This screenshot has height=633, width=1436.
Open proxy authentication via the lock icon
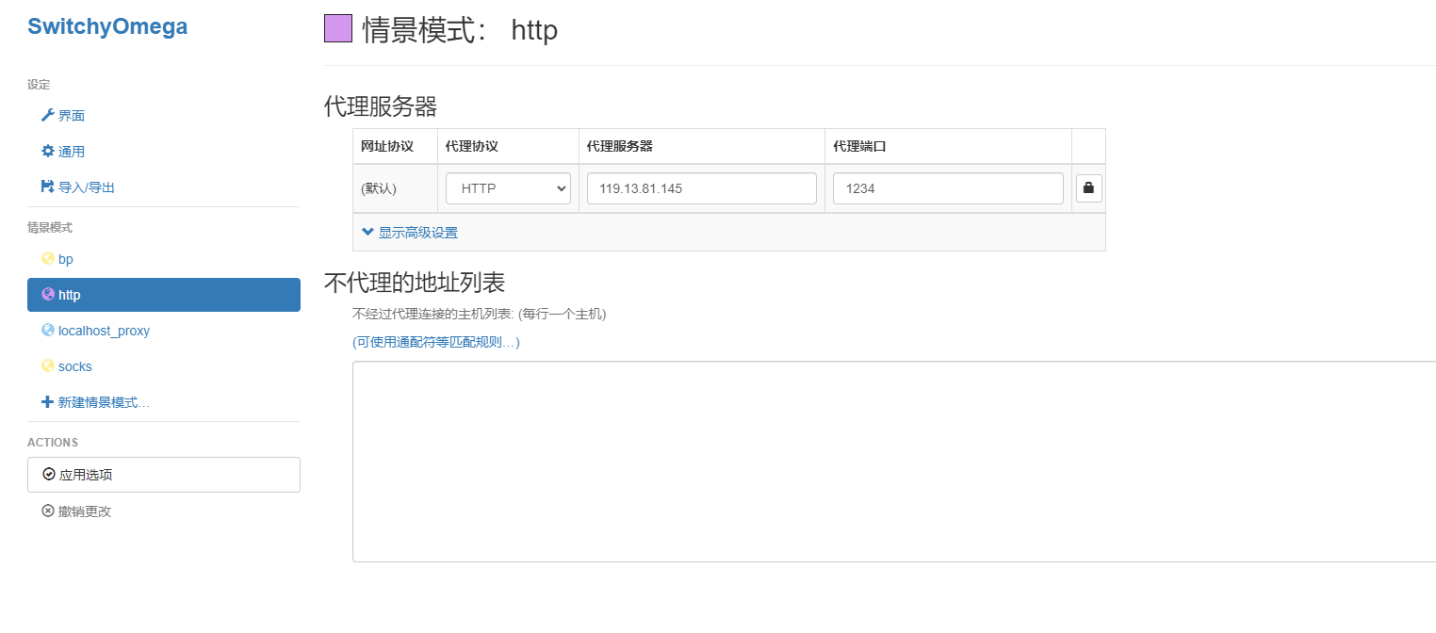(x=1088, y=187)
